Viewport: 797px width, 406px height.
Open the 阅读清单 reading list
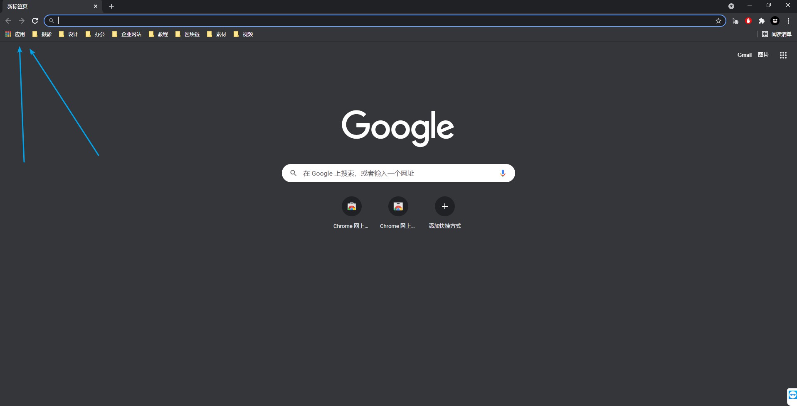[777, 34]
